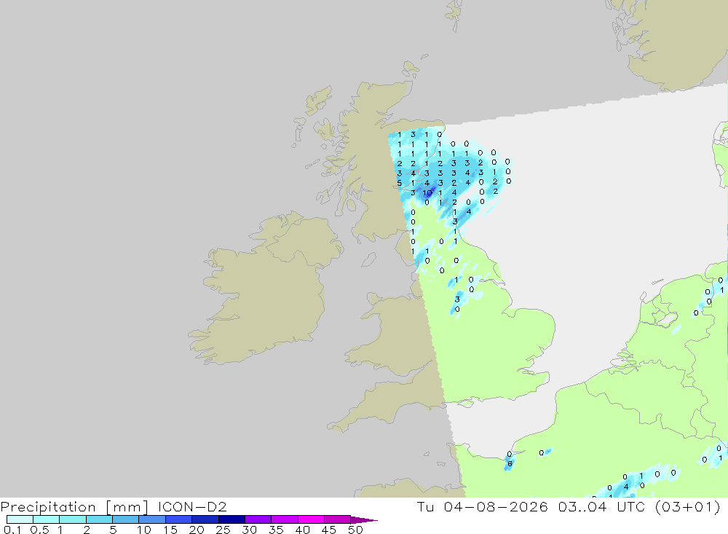Image resolution: width=728 pixels, height=534 pixels.
Task: Select the 2–5 mm legend color swatch
Action: point(99,519)
